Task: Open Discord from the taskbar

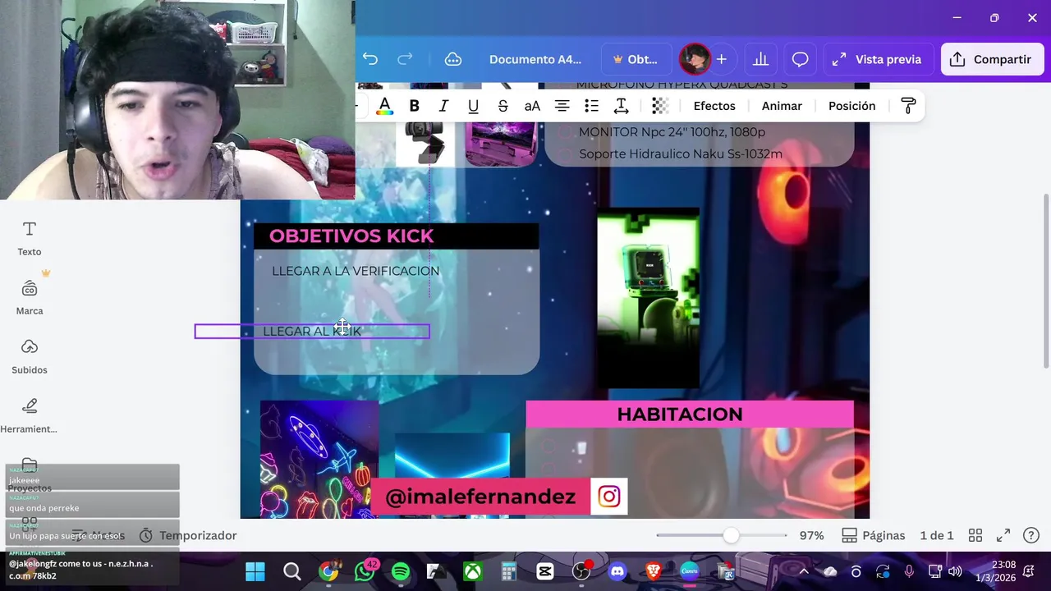Action: (x=617, y=571)
